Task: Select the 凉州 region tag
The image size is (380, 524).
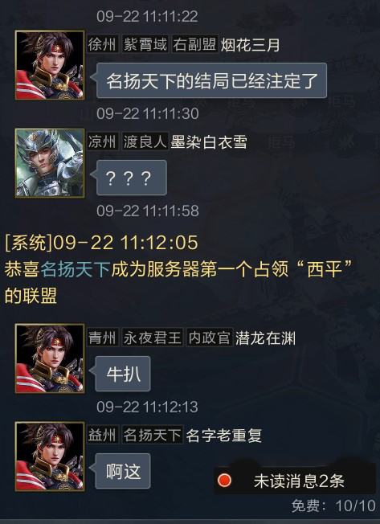Action: click(103, 141)
